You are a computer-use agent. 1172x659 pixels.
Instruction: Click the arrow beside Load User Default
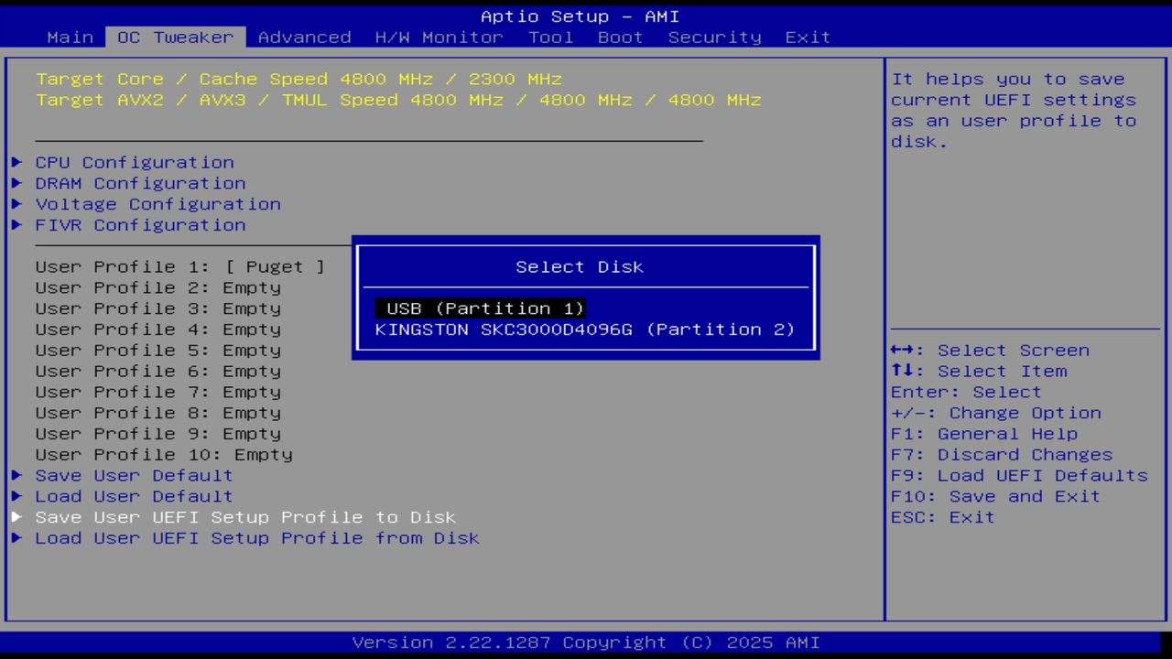tap(17, 496)
